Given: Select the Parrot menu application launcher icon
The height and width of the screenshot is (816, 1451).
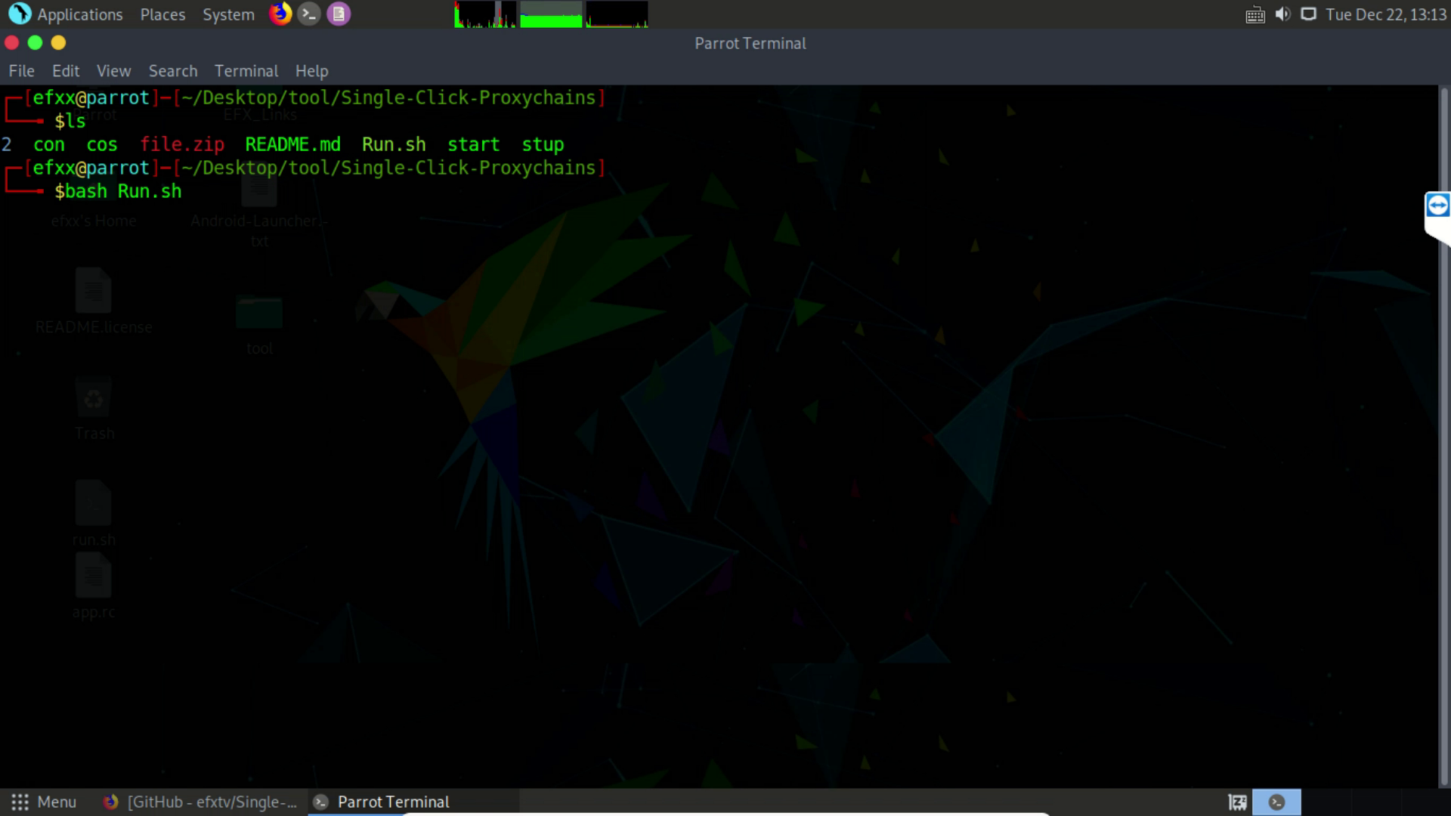Looking at the screenshot, I should tap(18, 801).
